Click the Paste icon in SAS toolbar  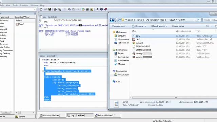tap(73, 9)
